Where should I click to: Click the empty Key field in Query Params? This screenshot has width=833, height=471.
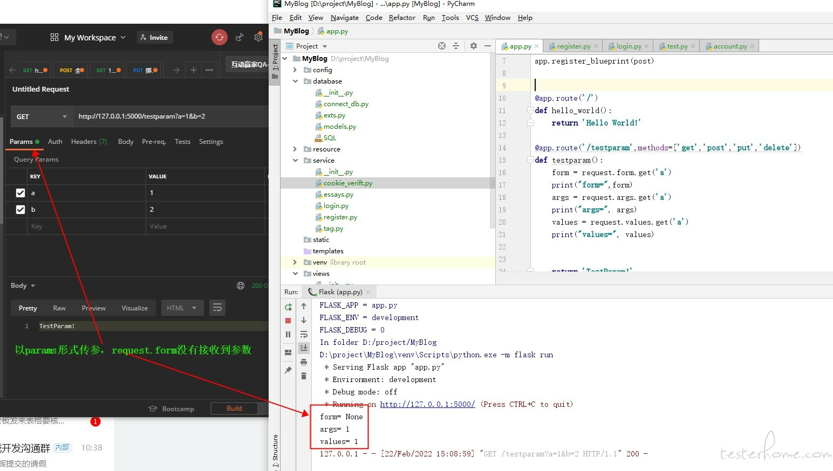86,226
